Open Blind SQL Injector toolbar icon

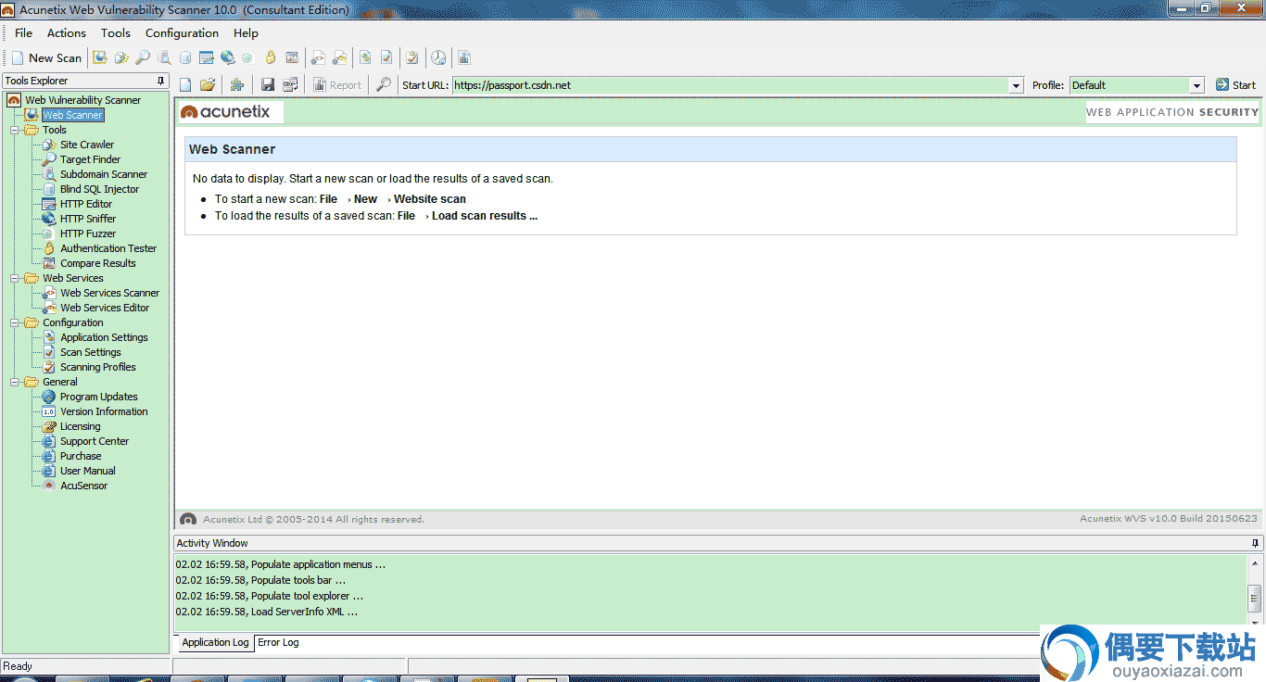tap(185, 57)
